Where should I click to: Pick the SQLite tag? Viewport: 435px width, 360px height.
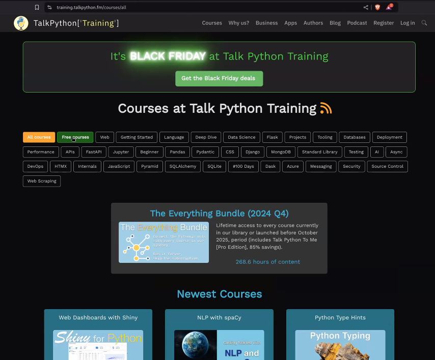(x=214, y=166)
